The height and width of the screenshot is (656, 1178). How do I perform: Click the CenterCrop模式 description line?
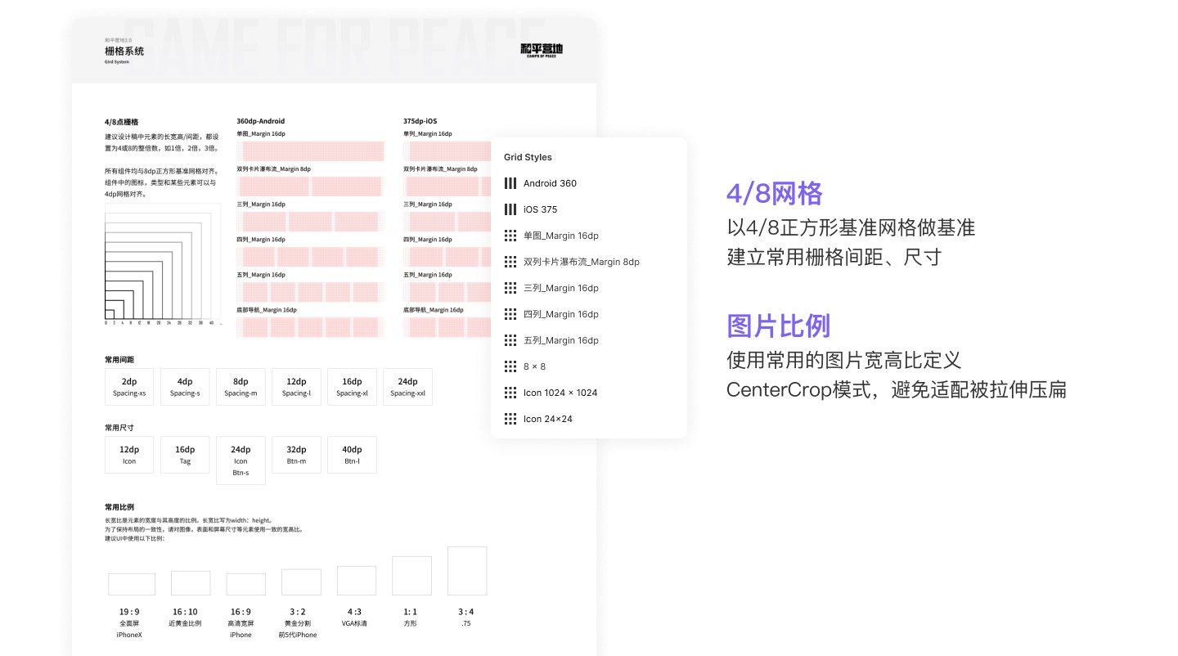click(x=897, y=389)
